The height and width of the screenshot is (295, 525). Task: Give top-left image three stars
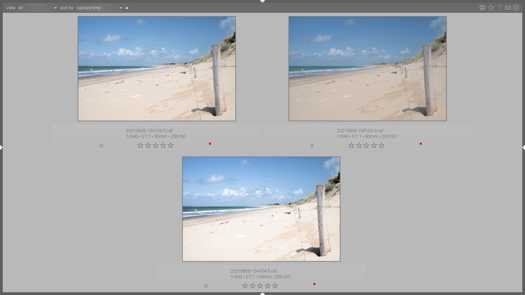point(156,146)
